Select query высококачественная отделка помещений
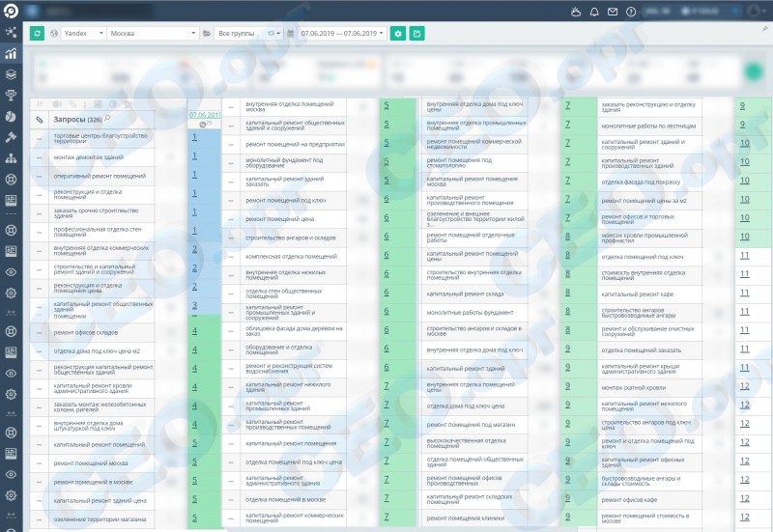Screen dimensions: 773x532 click(x=467, y=443)
